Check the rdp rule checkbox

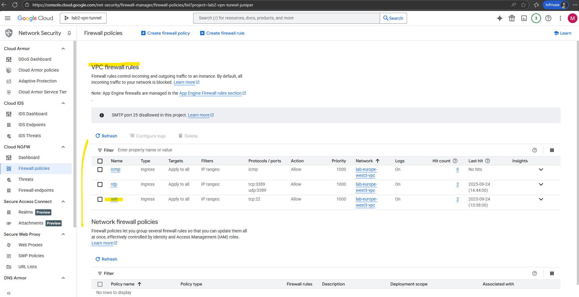click(100, 184)
